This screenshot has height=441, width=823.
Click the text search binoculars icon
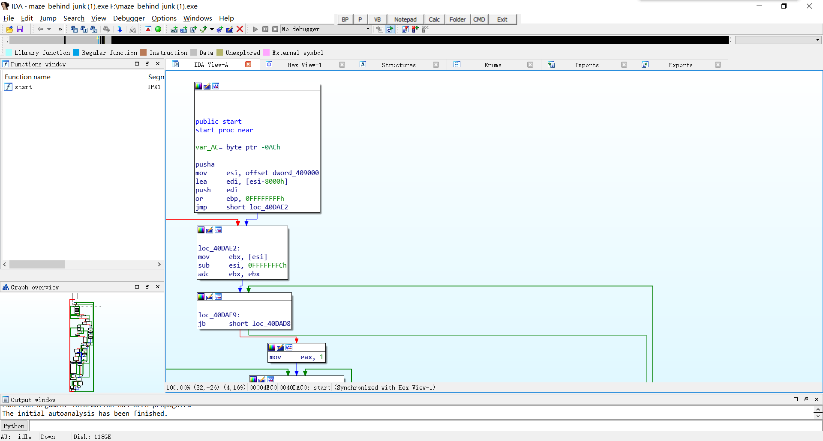coord(84,29)
